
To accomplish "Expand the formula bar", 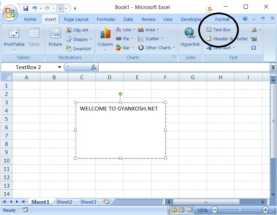I will [x=273, y=67].
